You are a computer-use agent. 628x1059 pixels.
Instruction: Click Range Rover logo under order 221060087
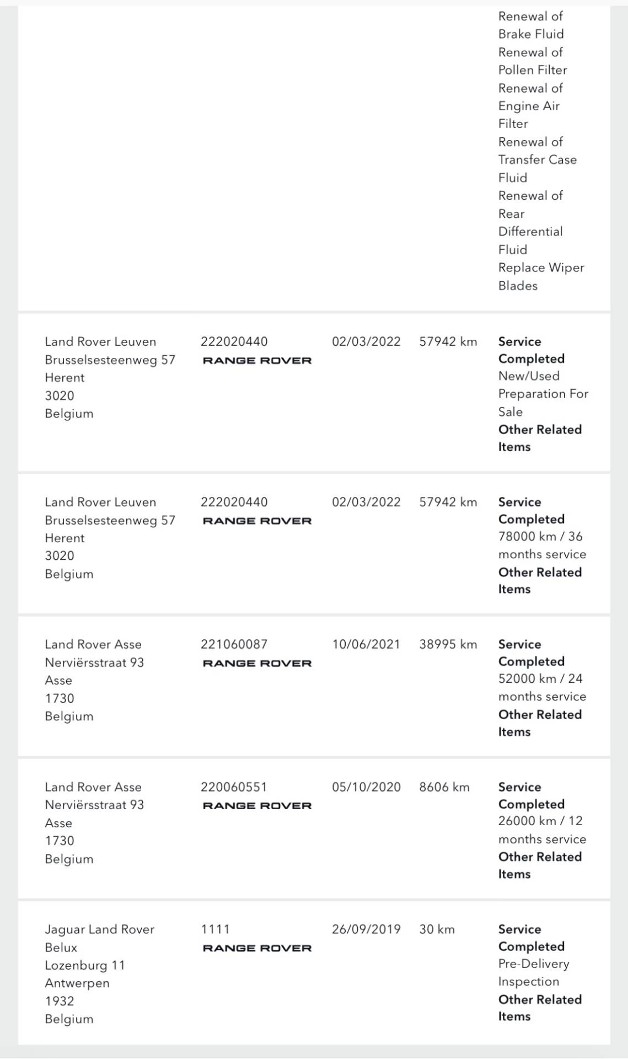257,663
